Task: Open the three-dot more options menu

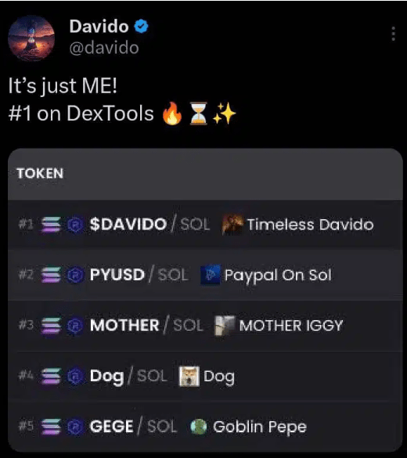Action: 393,34
